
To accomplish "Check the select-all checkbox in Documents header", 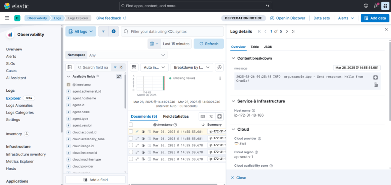I will [131, 124].
